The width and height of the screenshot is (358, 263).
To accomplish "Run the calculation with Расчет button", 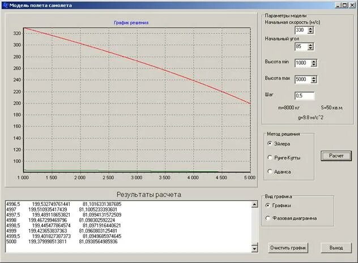I will tap(336, 156).
